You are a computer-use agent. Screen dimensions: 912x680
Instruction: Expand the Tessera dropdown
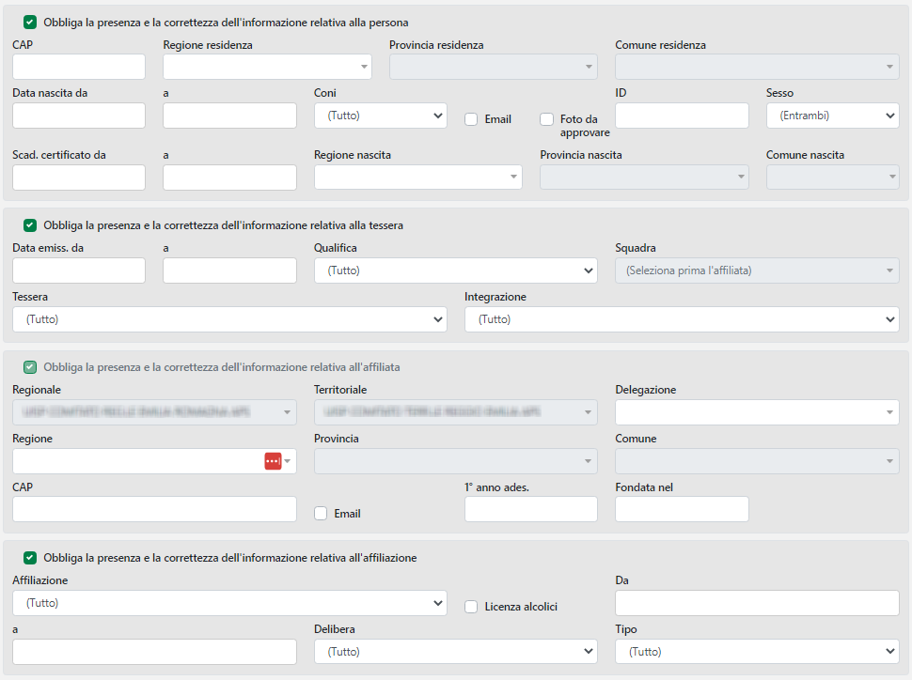click(229, 319)
